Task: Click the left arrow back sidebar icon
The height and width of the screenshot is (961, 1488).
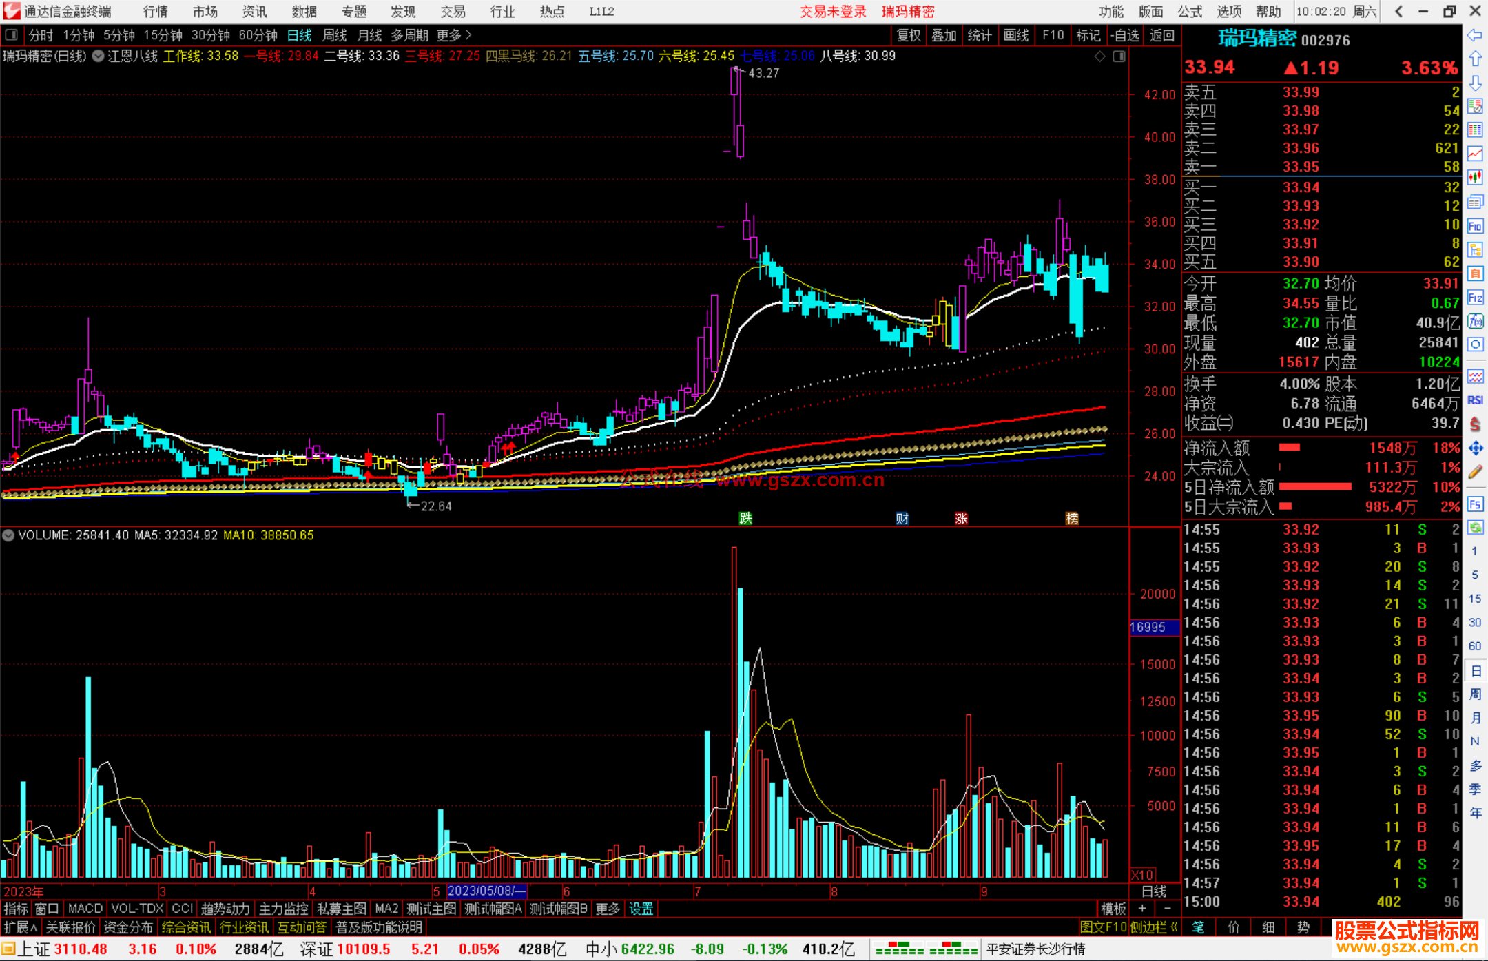Action: pos(1475,34)
